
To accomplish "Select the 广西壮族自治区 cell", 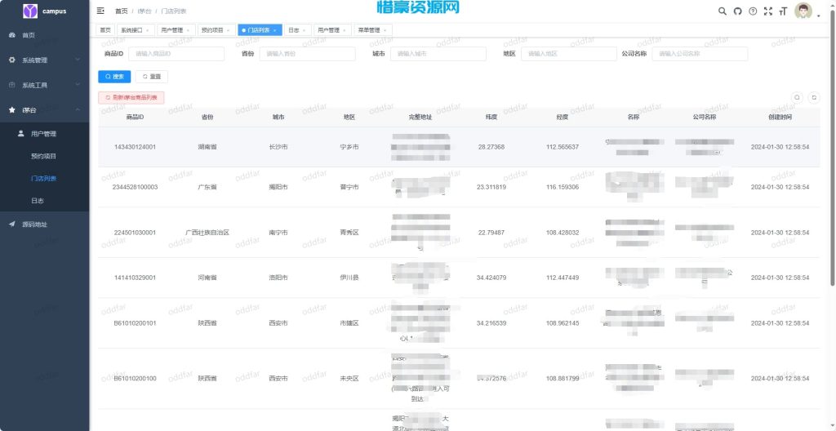I will (x=207, y=233).
